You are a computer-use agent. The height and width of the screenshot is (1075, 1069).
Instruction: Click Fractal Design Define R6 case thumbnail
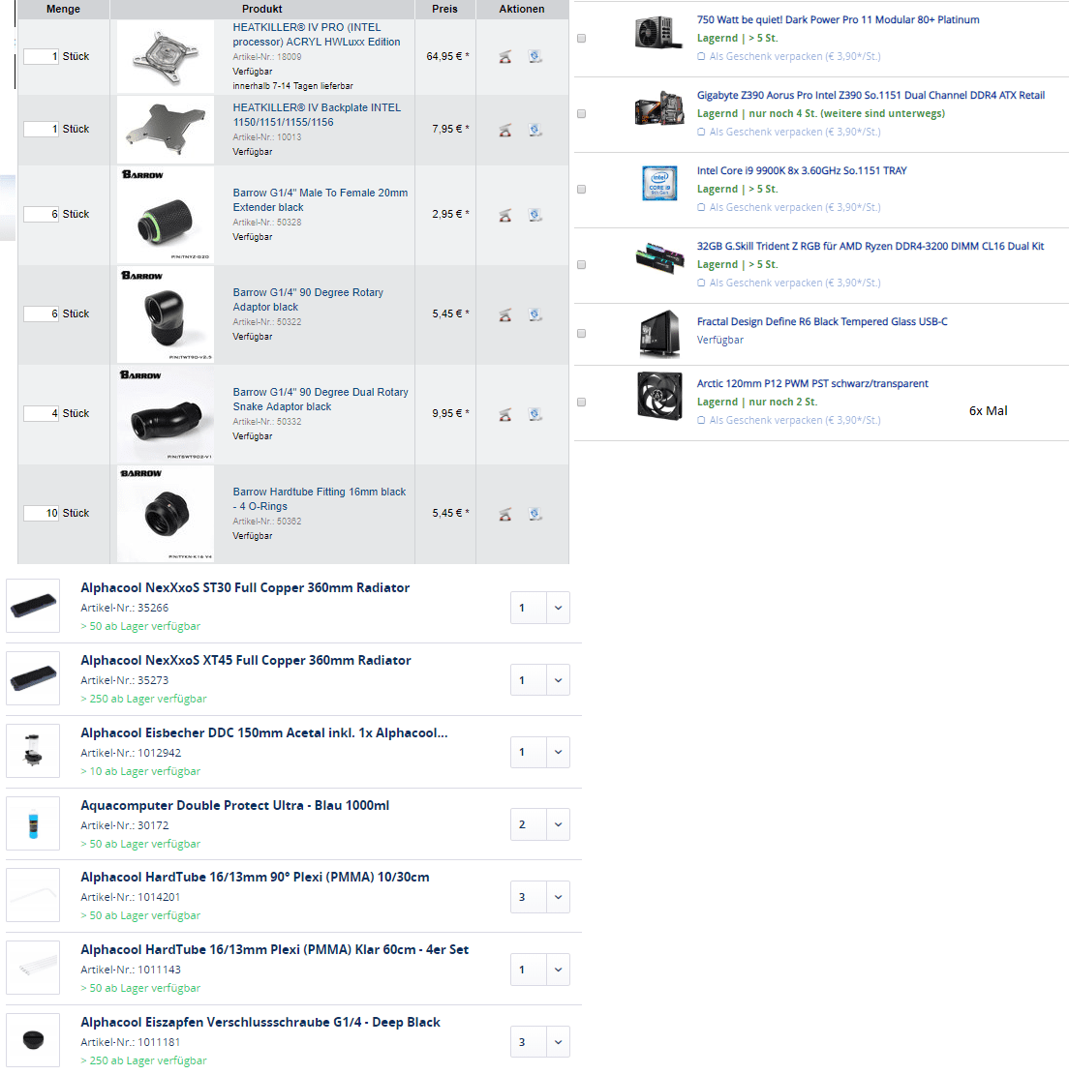point(659,334)
